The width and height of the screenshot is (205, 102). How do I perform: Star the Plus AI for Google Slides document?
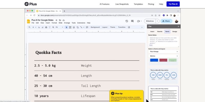pos(56,20)
